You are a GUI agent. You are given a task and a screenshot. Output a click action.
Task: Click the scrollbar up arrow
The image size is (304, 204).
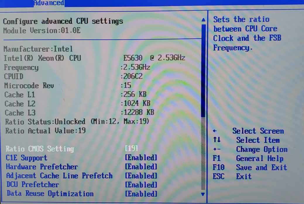pyautogui.click(x=203, y=20)
